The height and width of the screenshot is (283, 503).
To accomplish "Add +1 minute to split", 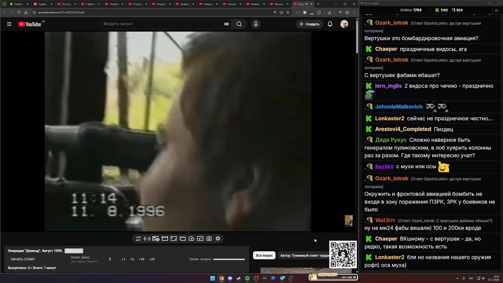I will point(123,259).
